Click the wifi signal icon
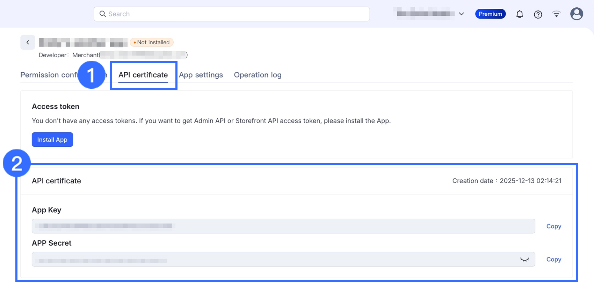594x299 pixels. 556,14
